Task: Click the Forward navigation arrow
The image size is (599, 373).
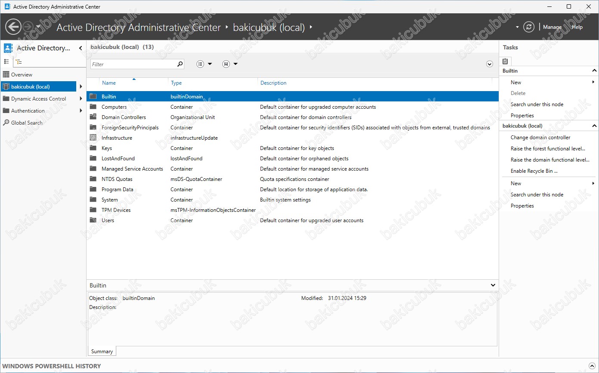Action: pos(28,27)
